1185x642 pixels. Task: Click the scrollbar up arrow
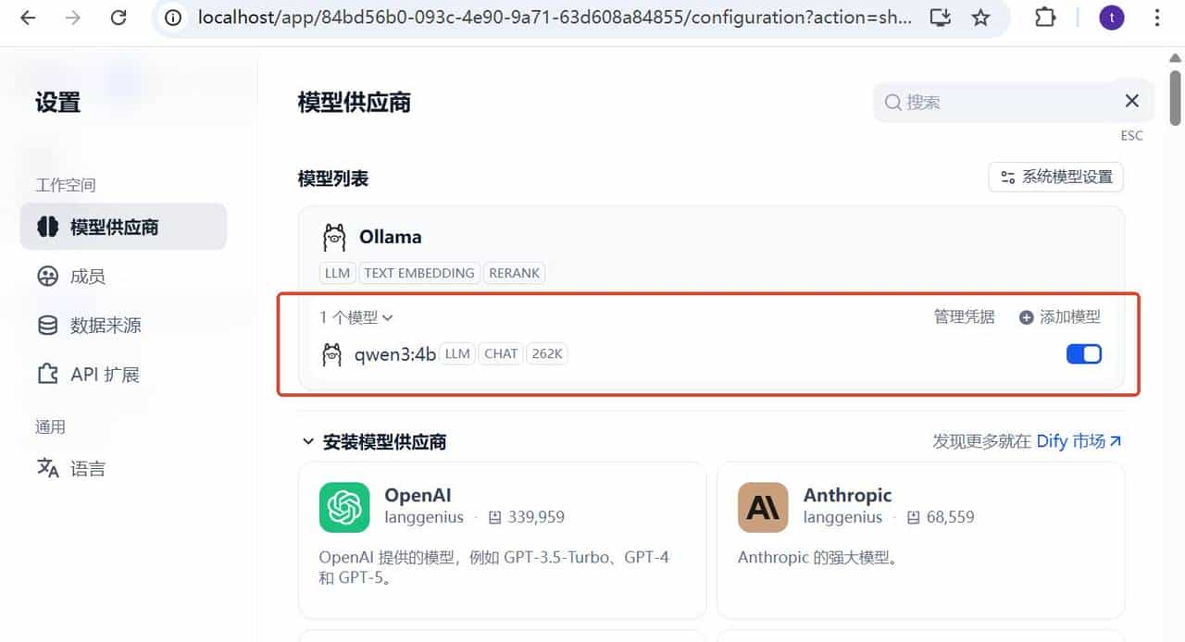(x=1176, y=57)
